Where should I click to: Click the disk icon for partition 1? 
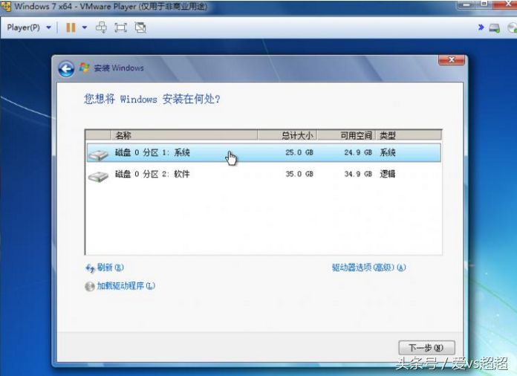tap(98, 155)
